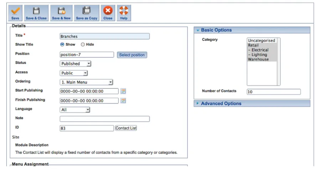Click the ID field showing 83
Screen dimensions: 315x169
(x=87, y=128)
